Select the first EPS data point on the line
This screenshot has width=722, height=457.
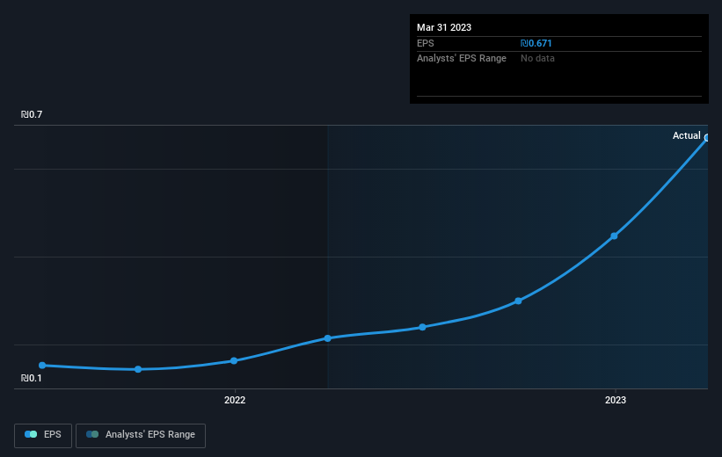click(x=42, y=366)
